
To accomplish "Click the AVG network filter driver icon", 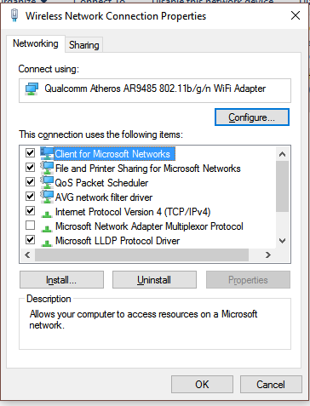I will [47, 197].
